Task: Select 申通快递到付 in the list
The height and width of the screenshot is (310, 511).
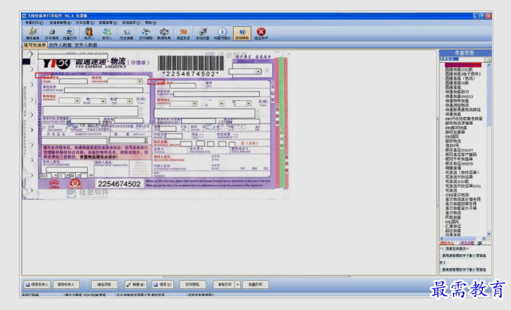Action: pos(457,92)
